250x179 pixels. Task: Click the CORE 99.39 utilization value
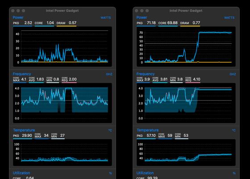[147, 178]
